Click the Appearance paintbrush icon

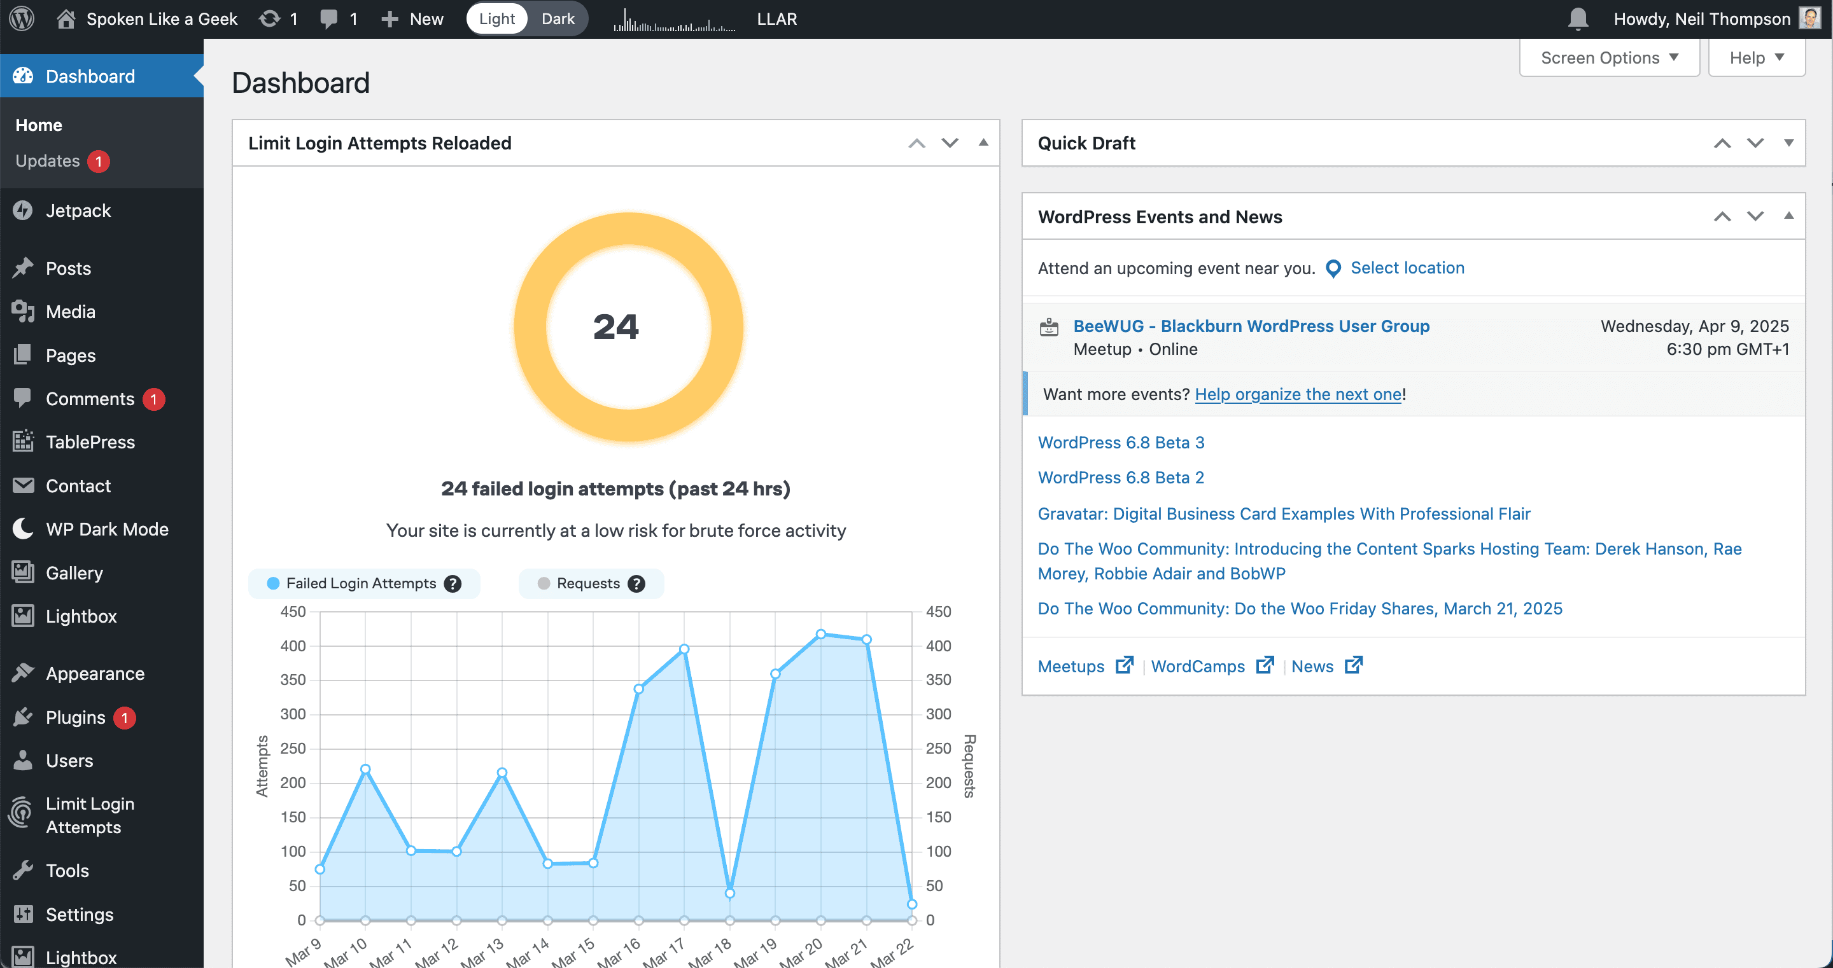pyautogui.click(x=23, y=673)
